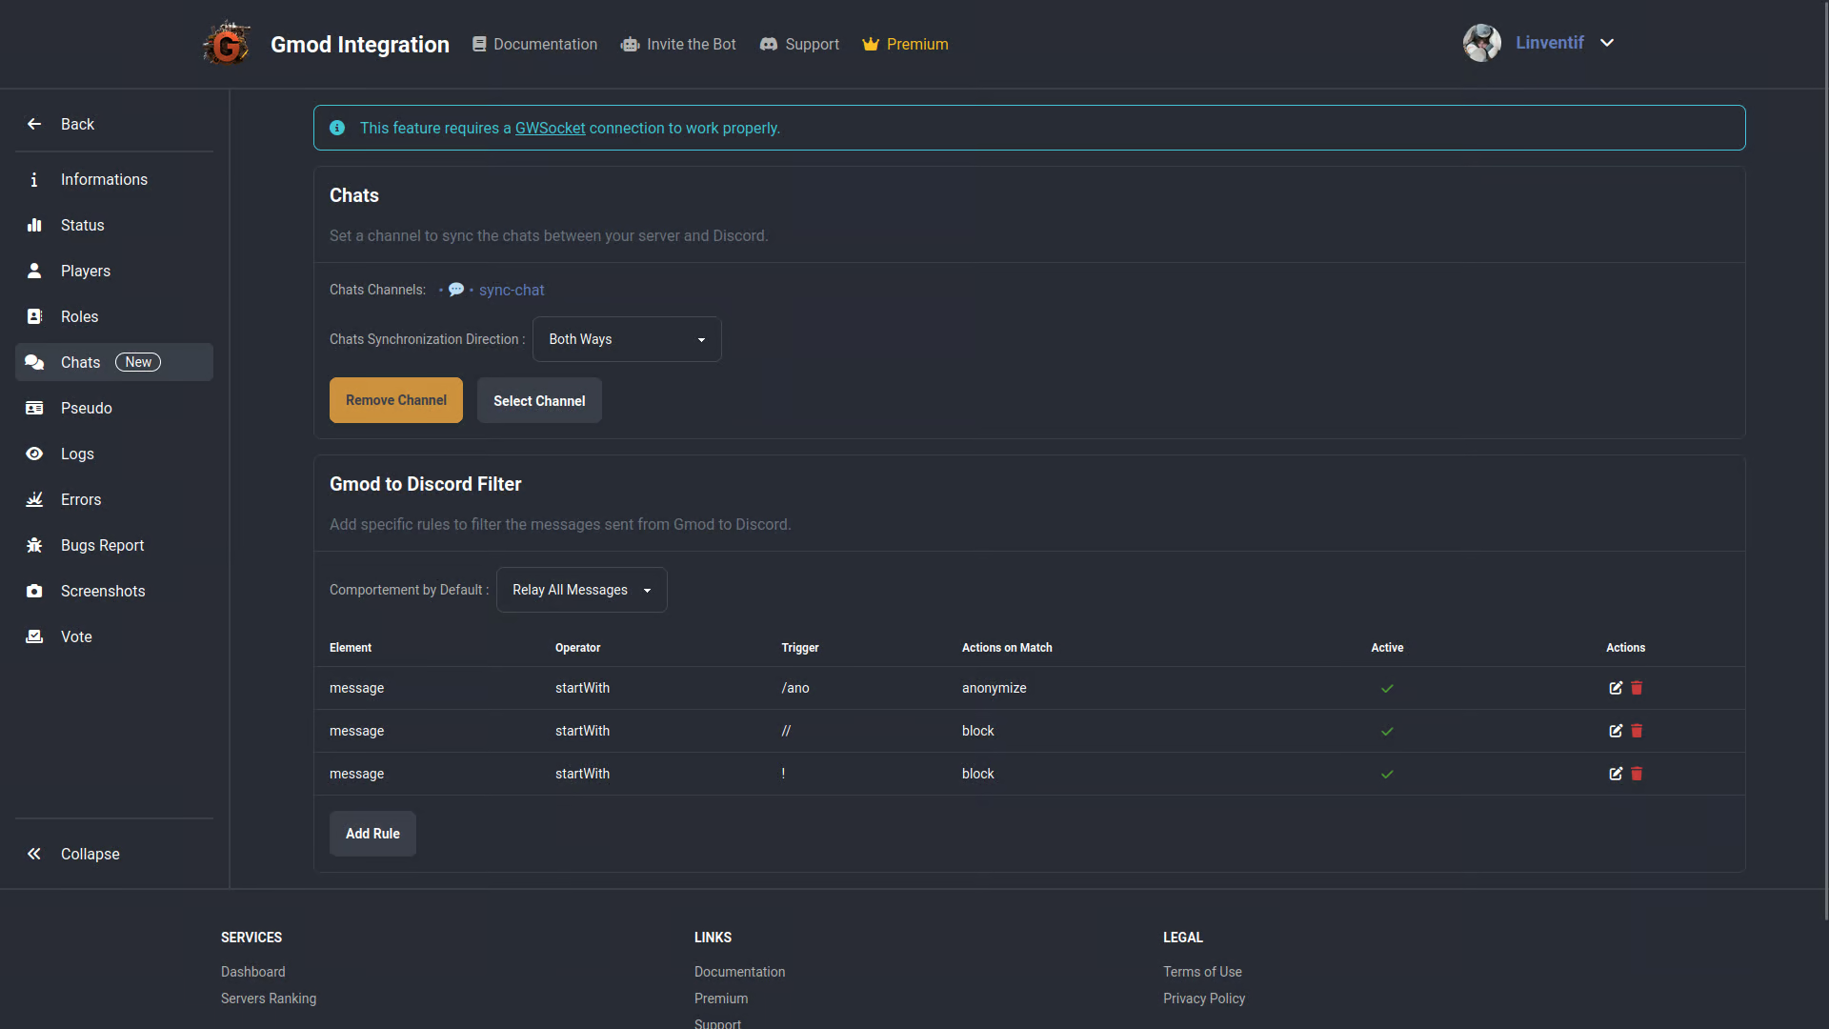Click the Chats speech-bubbles icon in the sidebar
The image size is (1829, 1029).
tap(34, 362)
